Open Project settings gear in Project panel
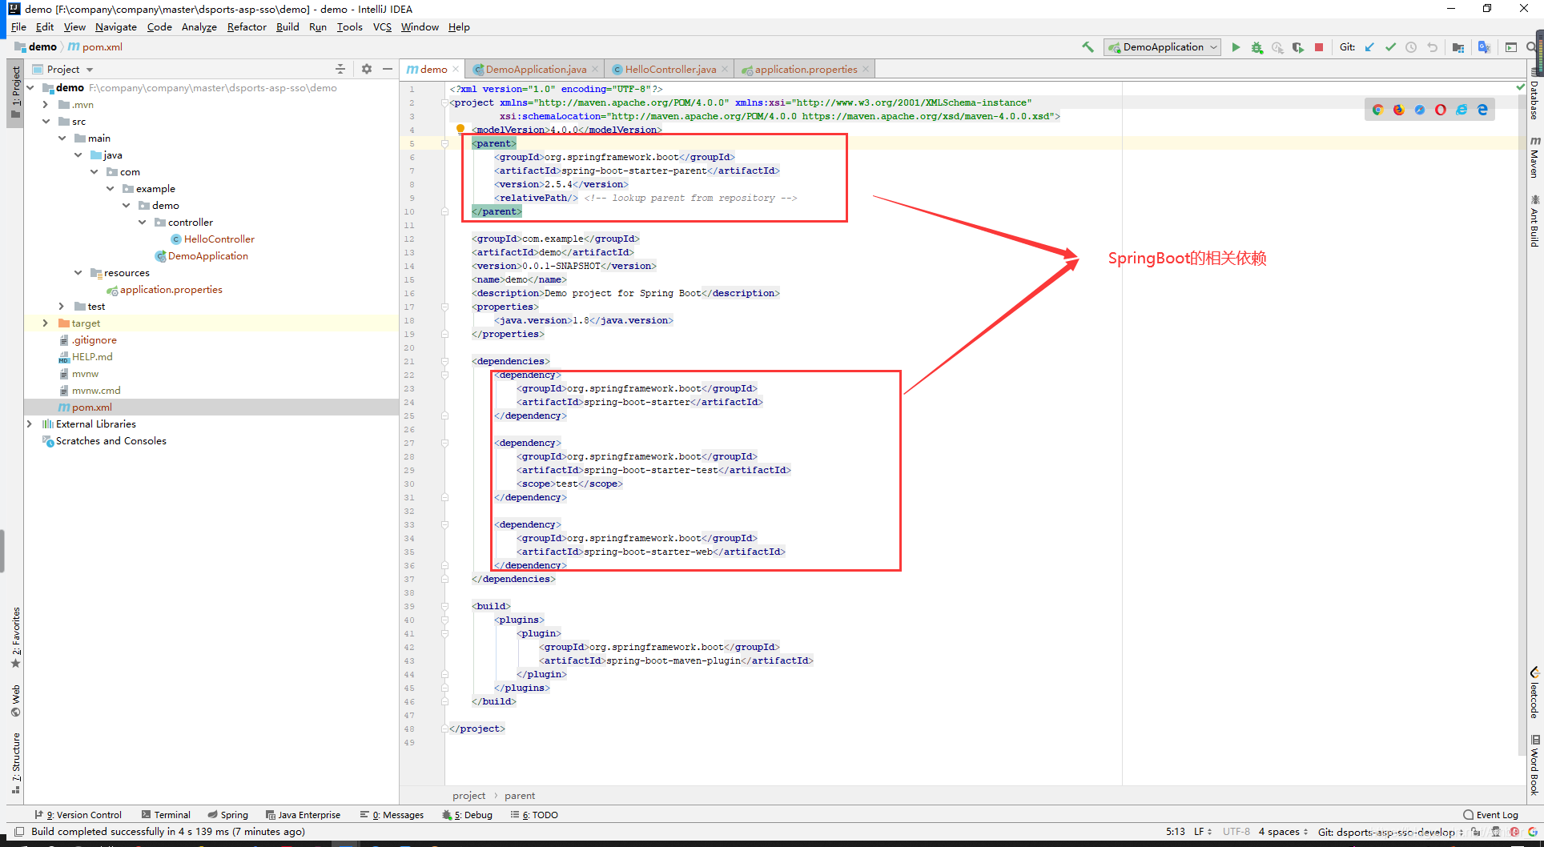The height and width of the screenshot is (847, 1544). click(366, 69)
